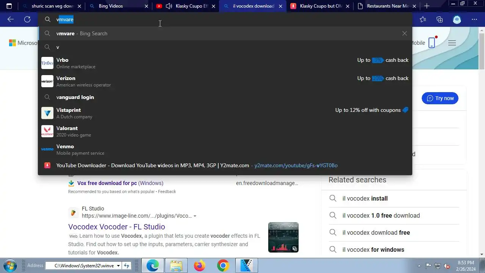Viewport: 485px width, 273px height.
Task: Click the Mobile phone icon
Action: click(x=432, y=42)
